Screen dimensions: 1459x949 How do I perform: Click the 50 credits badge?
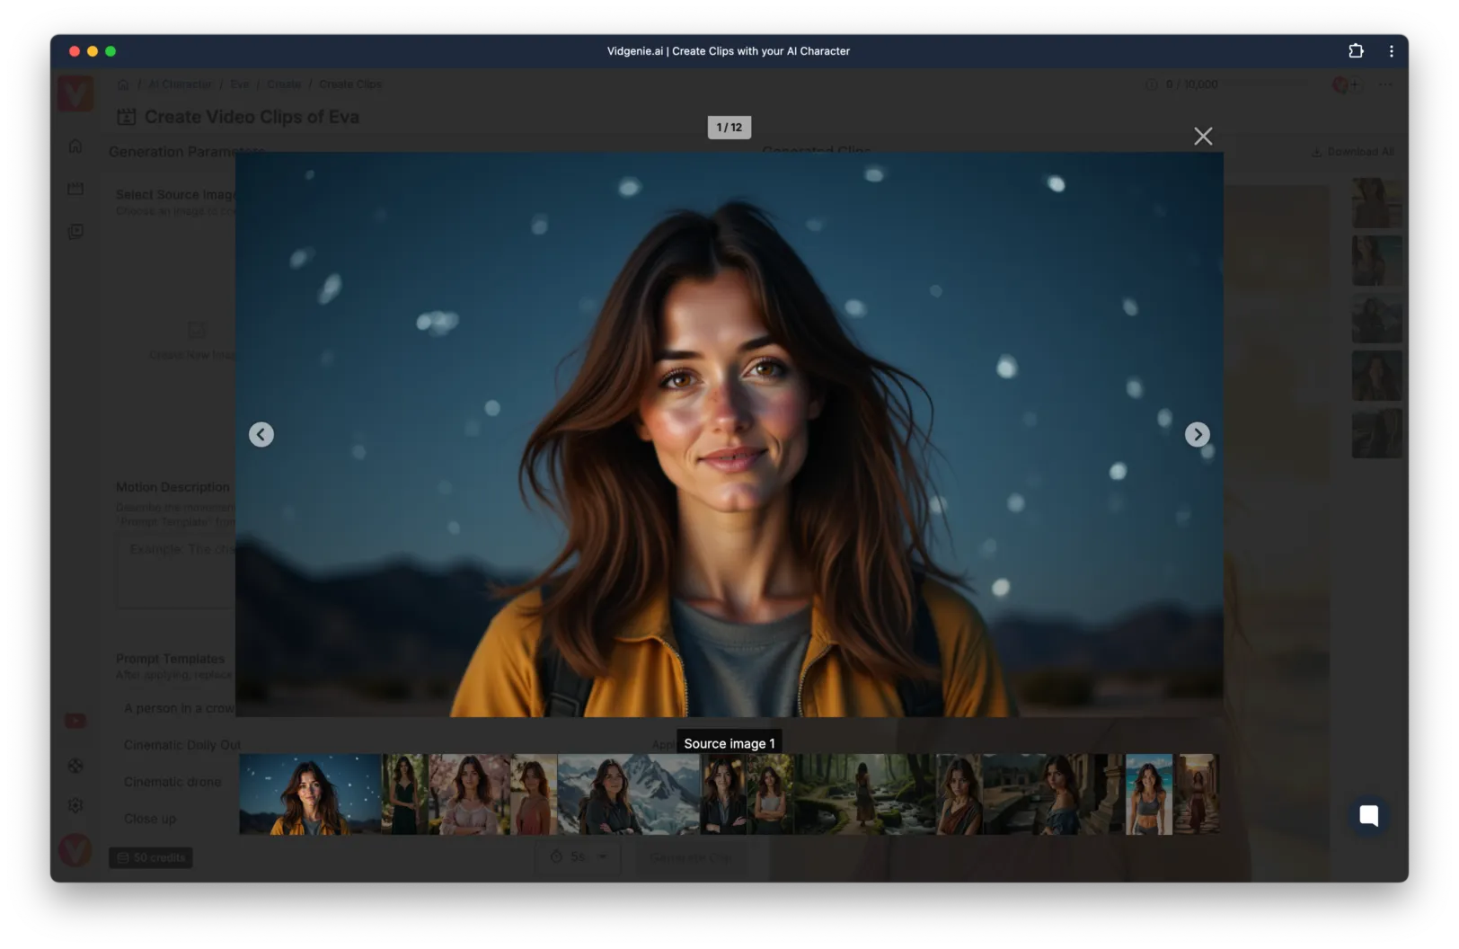(151, 857)
